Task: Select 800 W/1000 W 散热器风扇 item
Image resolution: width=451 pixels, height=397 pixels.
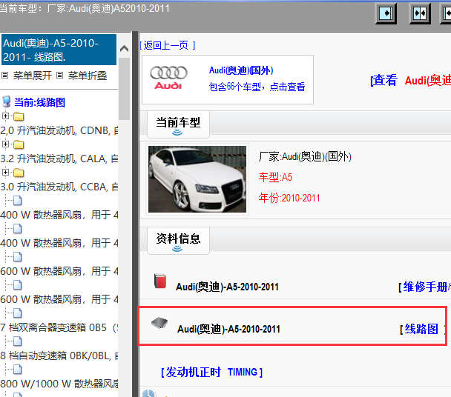Action: tap(59, 384)
